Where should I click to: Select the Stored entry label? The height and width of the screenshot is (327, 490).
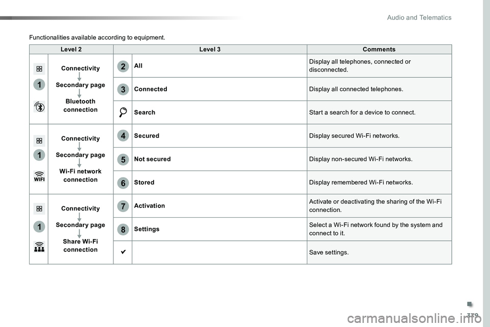tap(144, 182)
